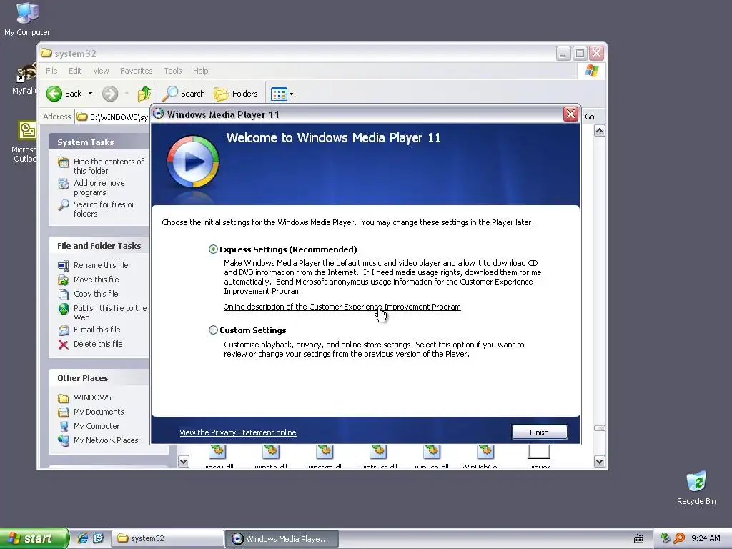Click the Start button
Image resolution: width=732 pixels, height=549 pixels.
tap(34, 538)
